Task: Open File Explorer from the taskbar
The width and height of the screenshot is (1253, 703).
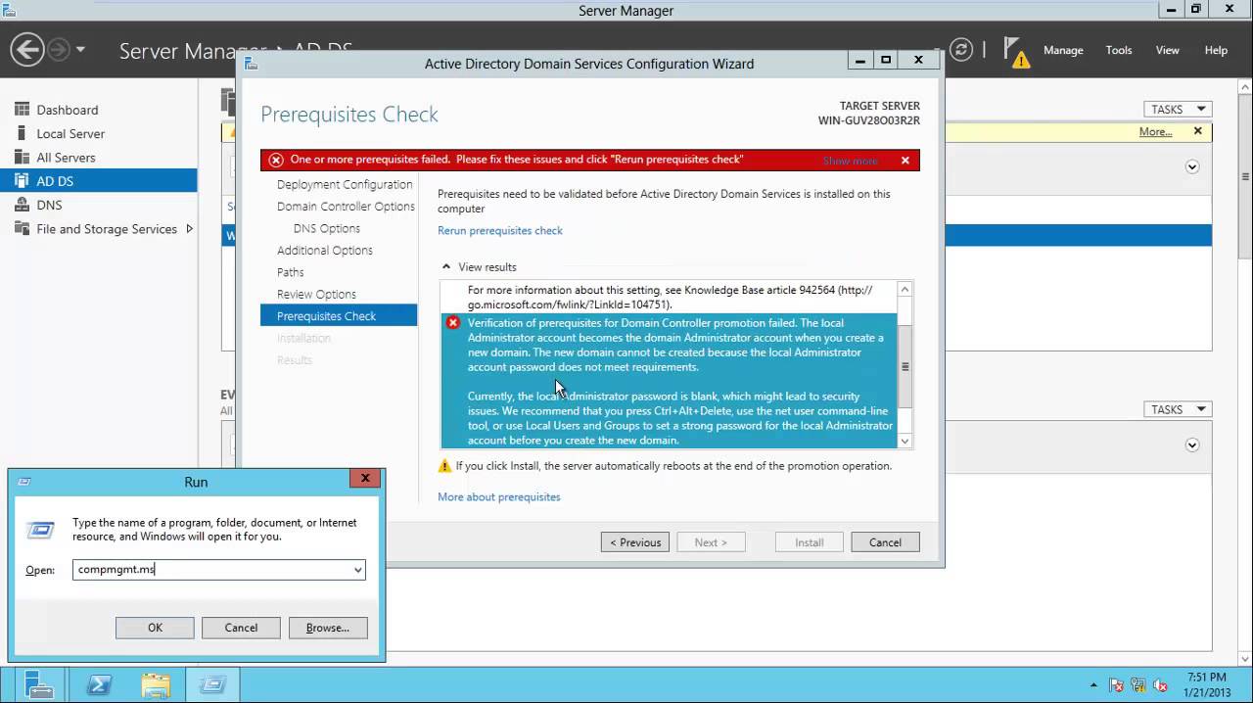Action: point(156,684)
